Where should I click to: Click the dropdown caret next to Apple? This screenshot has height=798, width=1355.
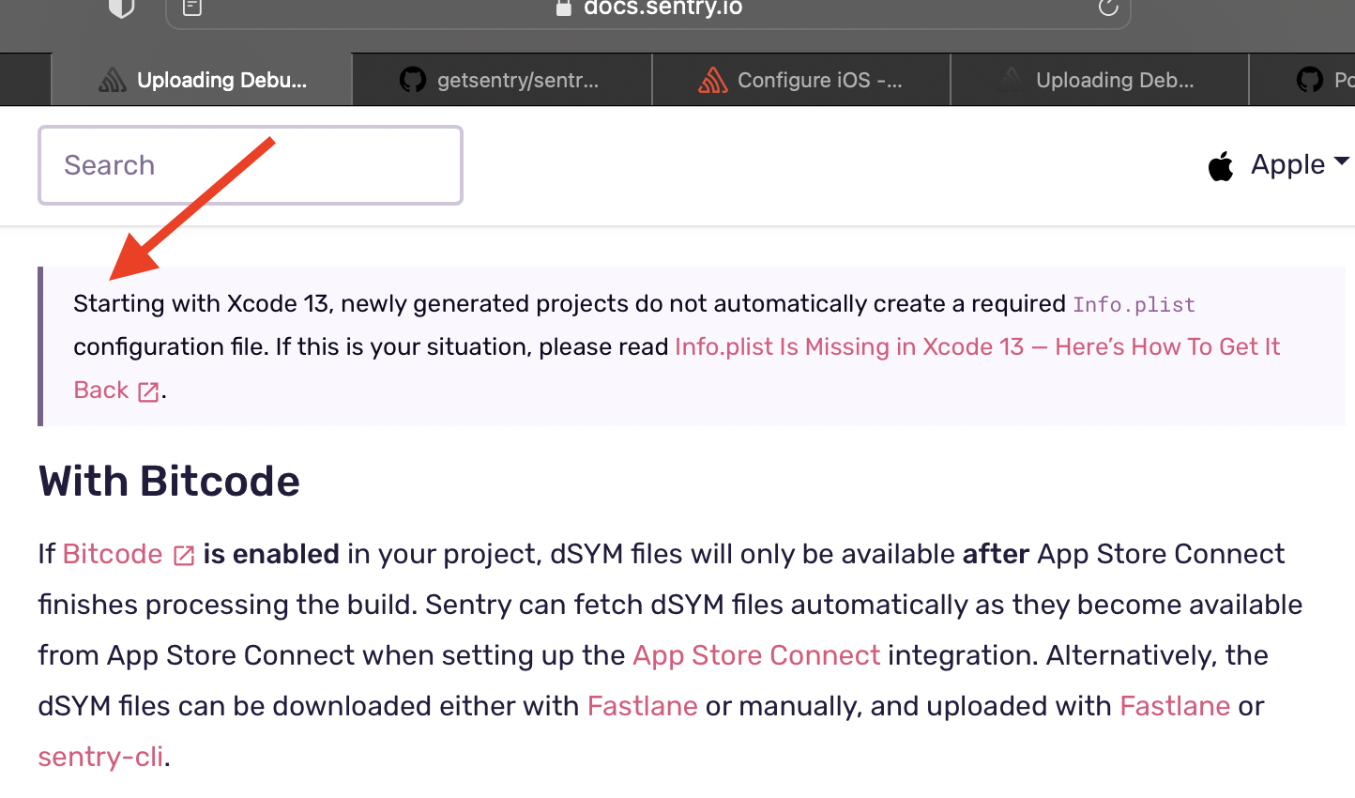click(x=1342, y=161)
